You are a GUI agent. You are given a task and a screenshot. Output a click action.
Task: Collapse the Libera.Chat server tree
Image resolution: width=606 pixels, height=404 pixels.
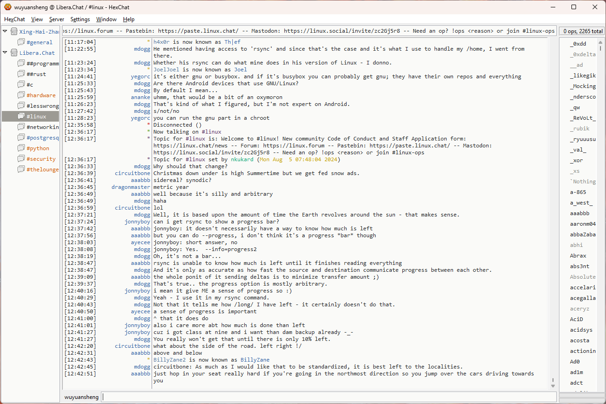tap(5, 53)
